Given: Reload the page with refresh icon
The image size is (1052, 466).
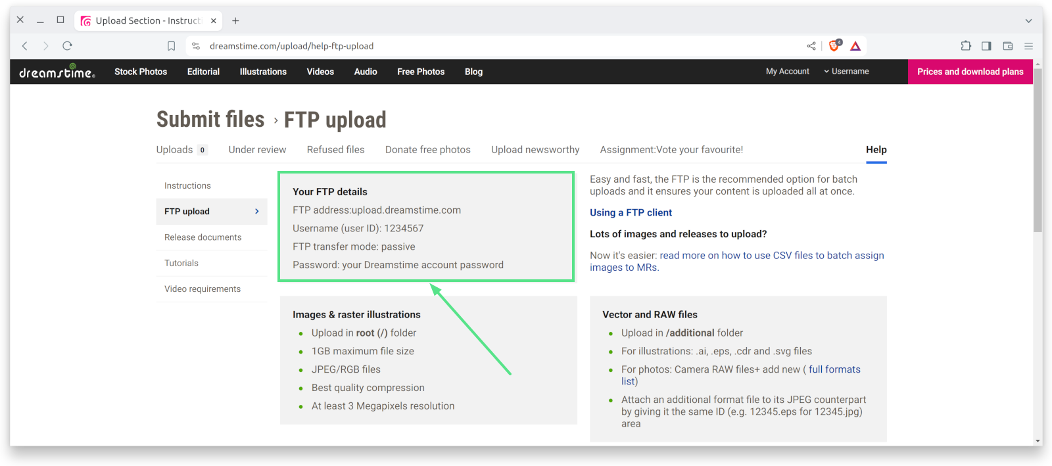Looking at the screenshot, I should 67,46.
